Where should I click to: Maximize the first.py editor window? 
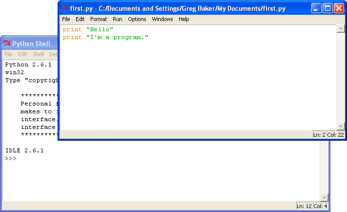(x=327, y=8)
